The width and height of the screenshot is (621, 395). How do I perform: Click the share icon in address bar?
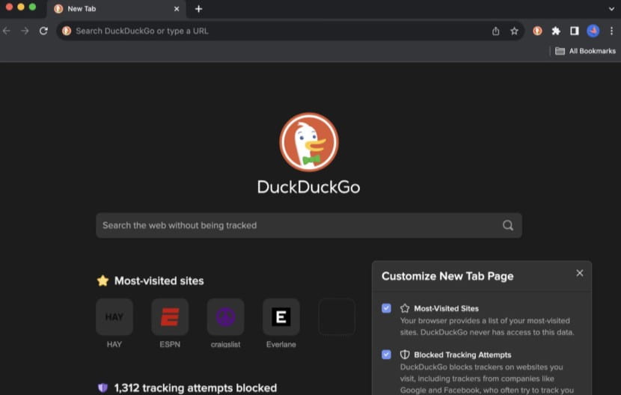pos(495,31)
